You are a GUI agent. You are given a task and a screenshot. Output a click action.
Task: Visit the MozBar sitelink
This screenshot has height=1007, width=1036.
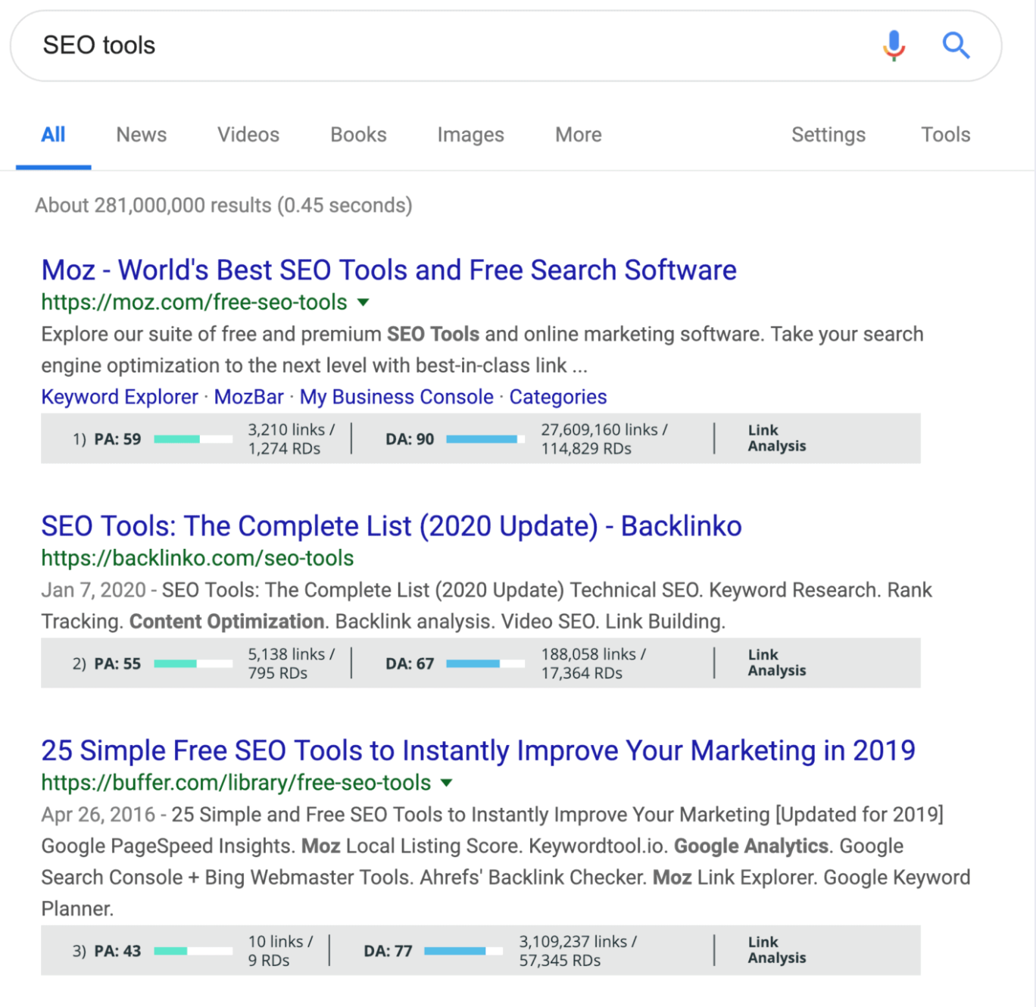[x=249, y=397]
